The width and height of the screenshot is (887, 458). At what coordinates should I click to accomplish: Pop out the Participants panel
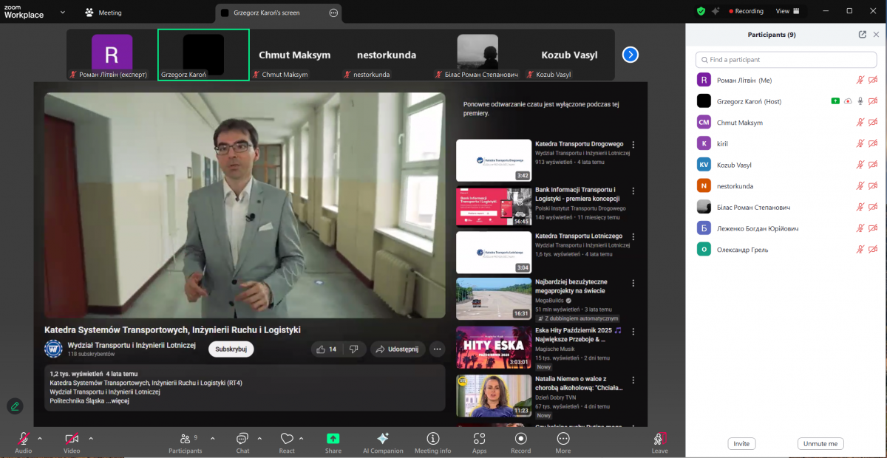[x=862, y=35]
